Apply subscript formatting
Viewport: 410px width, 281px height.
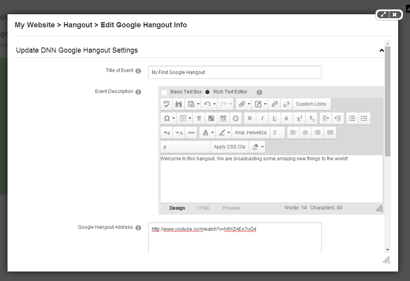point(312,118)
